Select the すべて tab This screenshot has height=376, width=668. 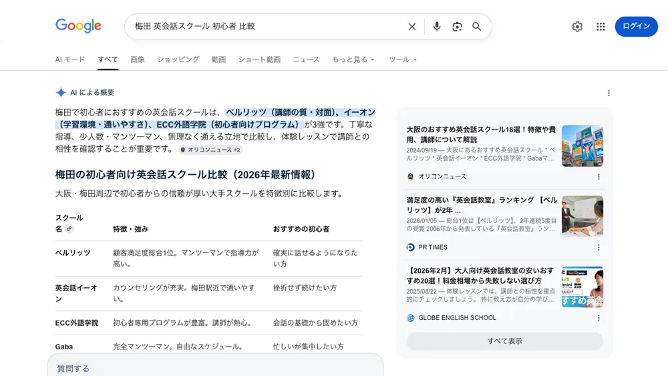(x=108, y=59)
